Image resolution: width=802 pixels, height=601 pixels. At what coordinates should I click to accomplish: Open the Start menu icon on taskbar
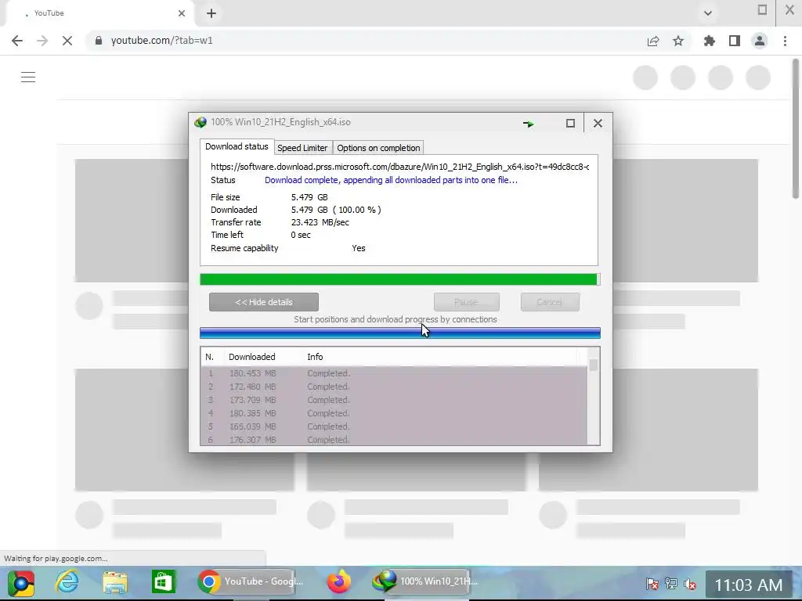[20, 582]
